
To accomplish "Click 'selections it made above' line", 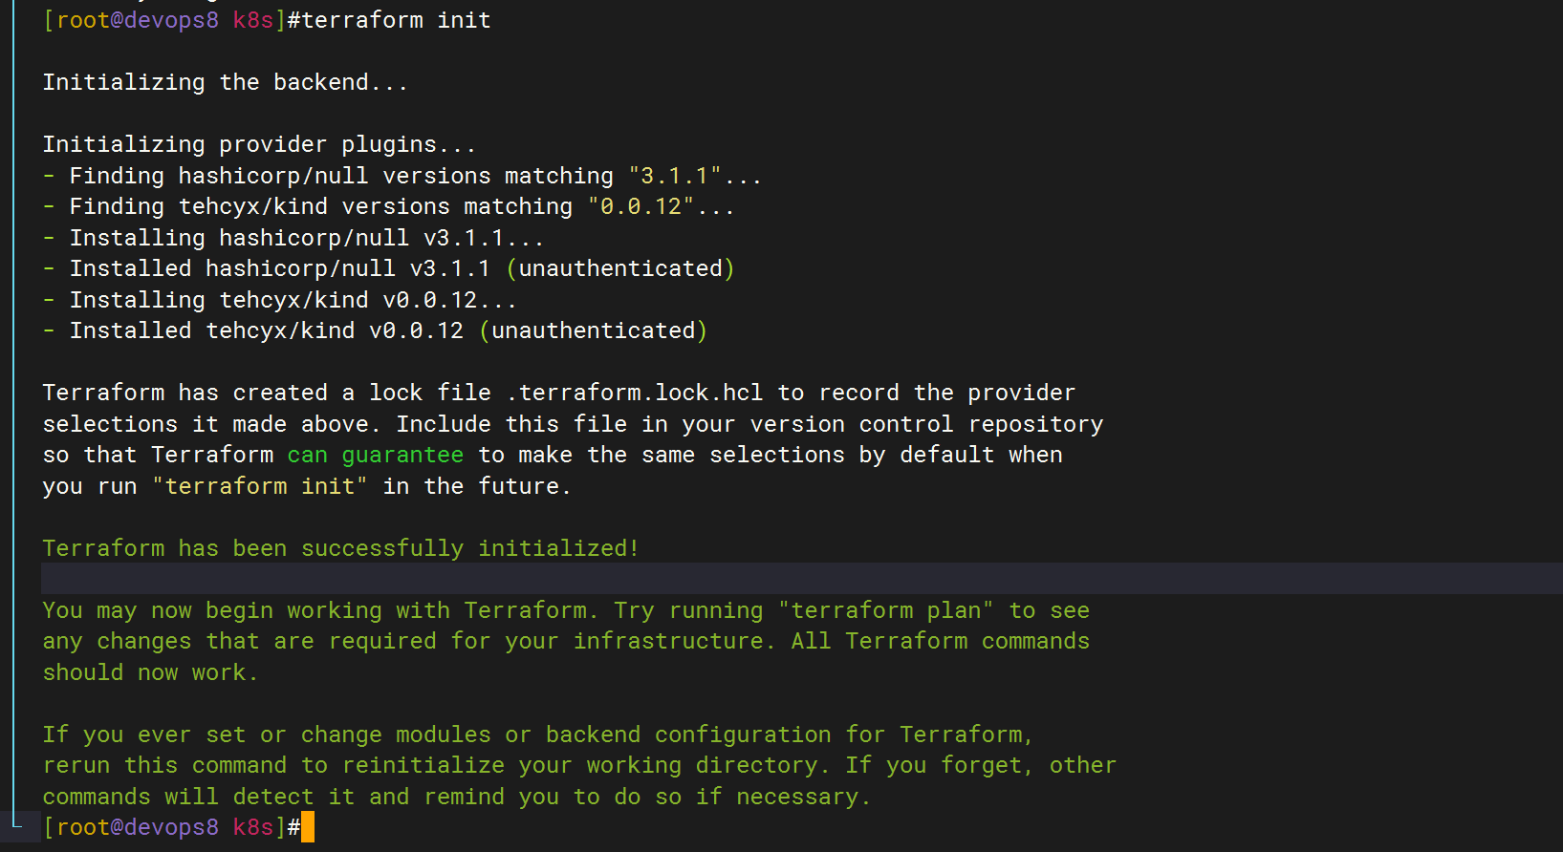I will pyautogui.click(x=574, y=424).
